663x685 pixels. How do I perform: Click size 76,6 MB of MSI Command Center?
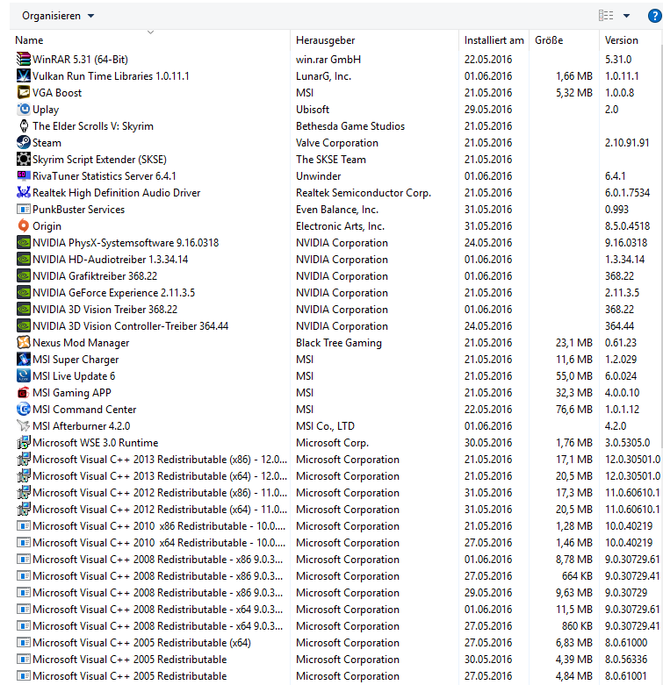(x=573, y=409)
